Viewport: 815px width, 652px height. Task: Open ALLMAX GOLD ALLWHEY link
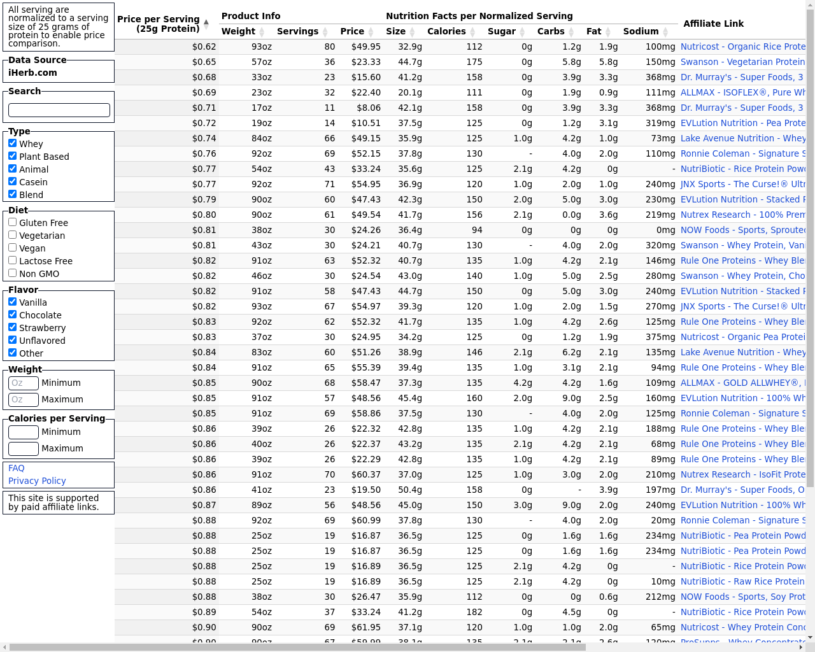point(743,383)
